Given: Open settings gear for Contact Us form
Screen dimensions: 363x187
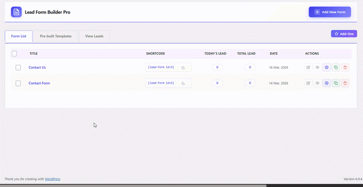Looking at the screenshot, I should [327, 67].
